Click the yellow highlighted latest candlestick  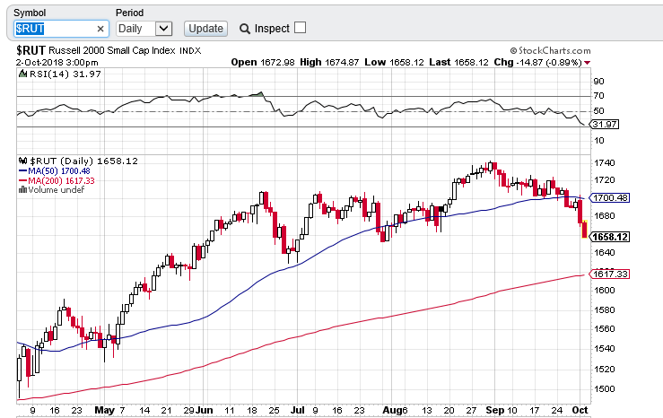pos(584,230)
